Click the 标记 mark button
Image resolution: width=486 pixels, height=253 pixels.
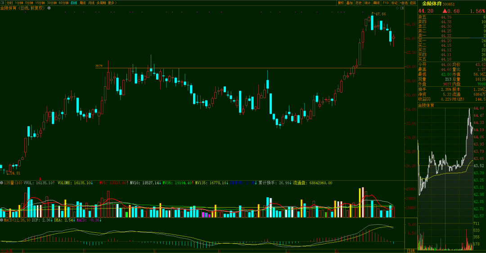point(394,3)
